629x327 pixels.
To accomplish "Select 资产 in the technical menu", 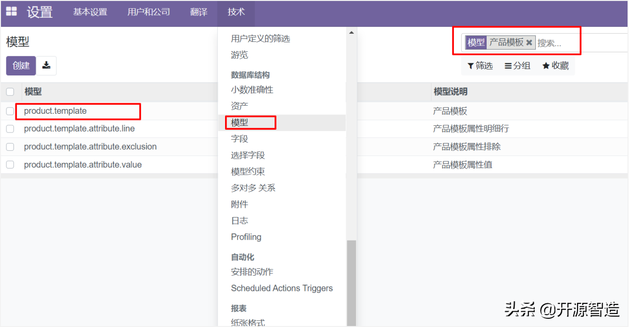I will point(239,106).
